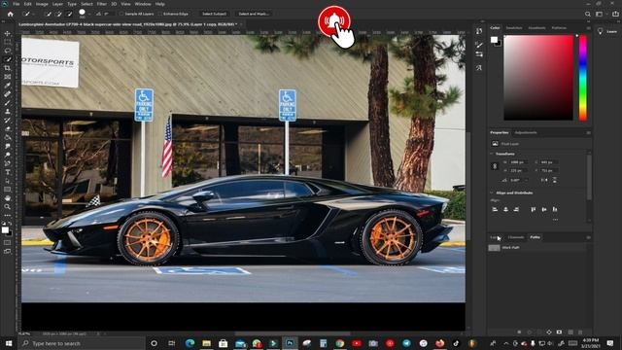Select the Zoom tool

click(7, 207)
